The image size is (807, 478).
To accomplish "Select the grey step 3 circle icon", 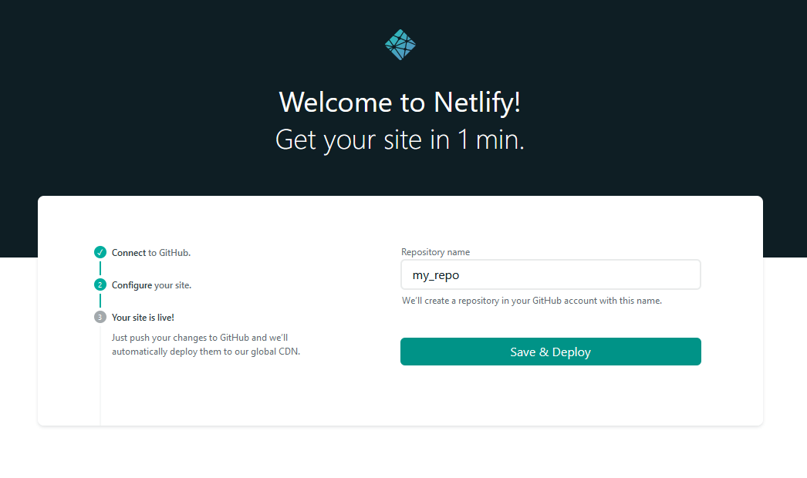I will tap(100, 317).
